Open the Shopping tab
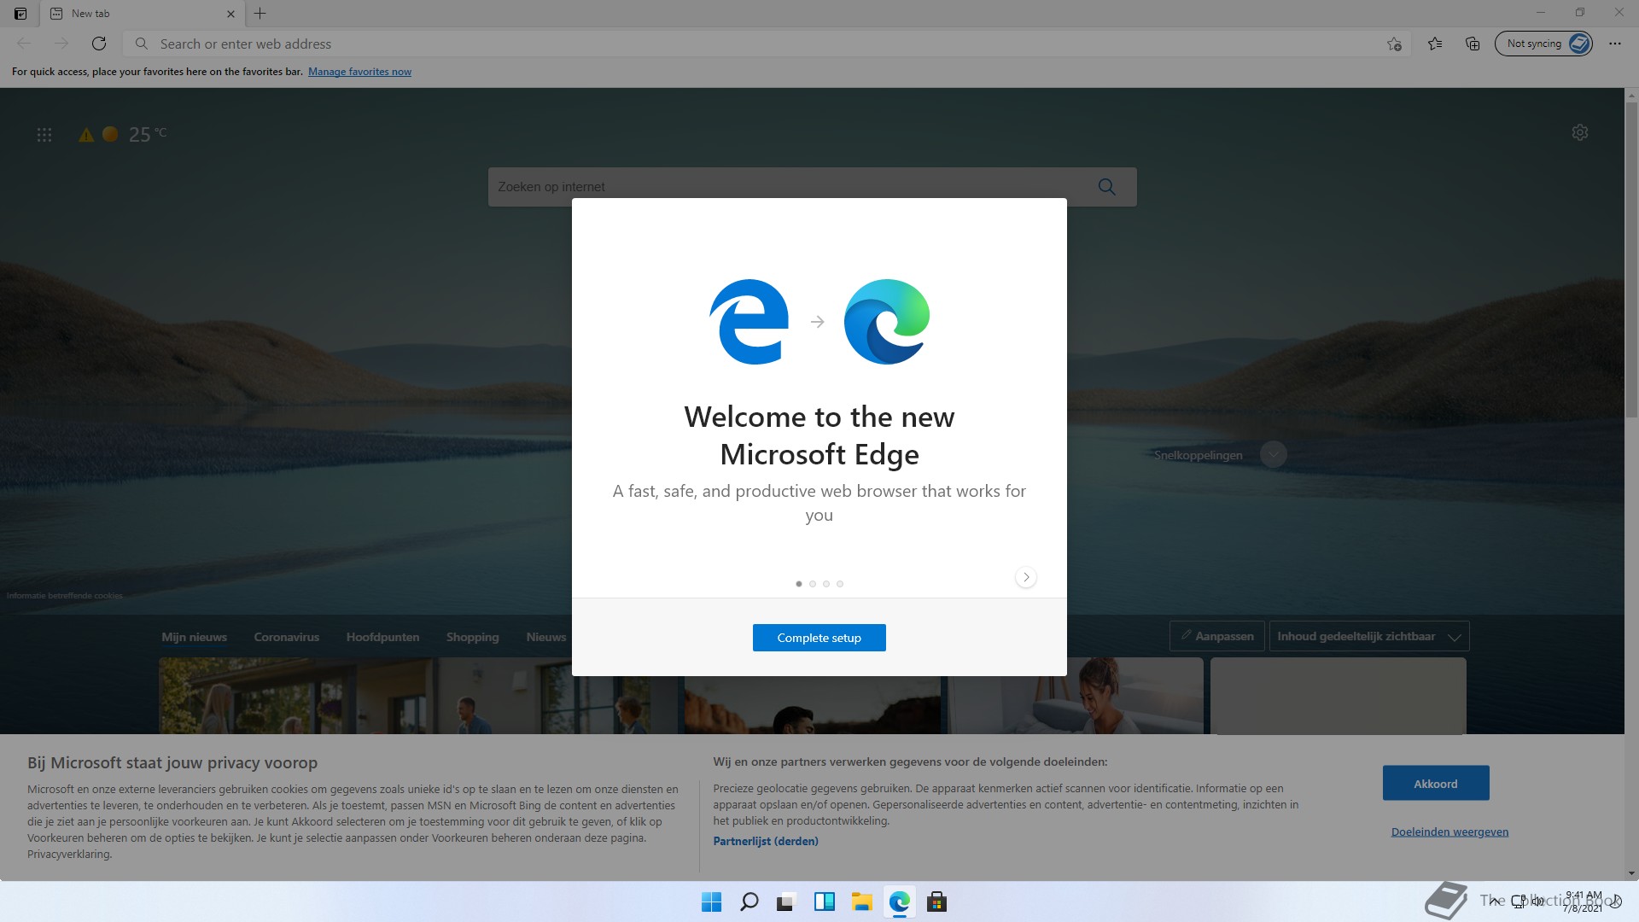This screenshot has width=1639, height=922. (473, 637)
